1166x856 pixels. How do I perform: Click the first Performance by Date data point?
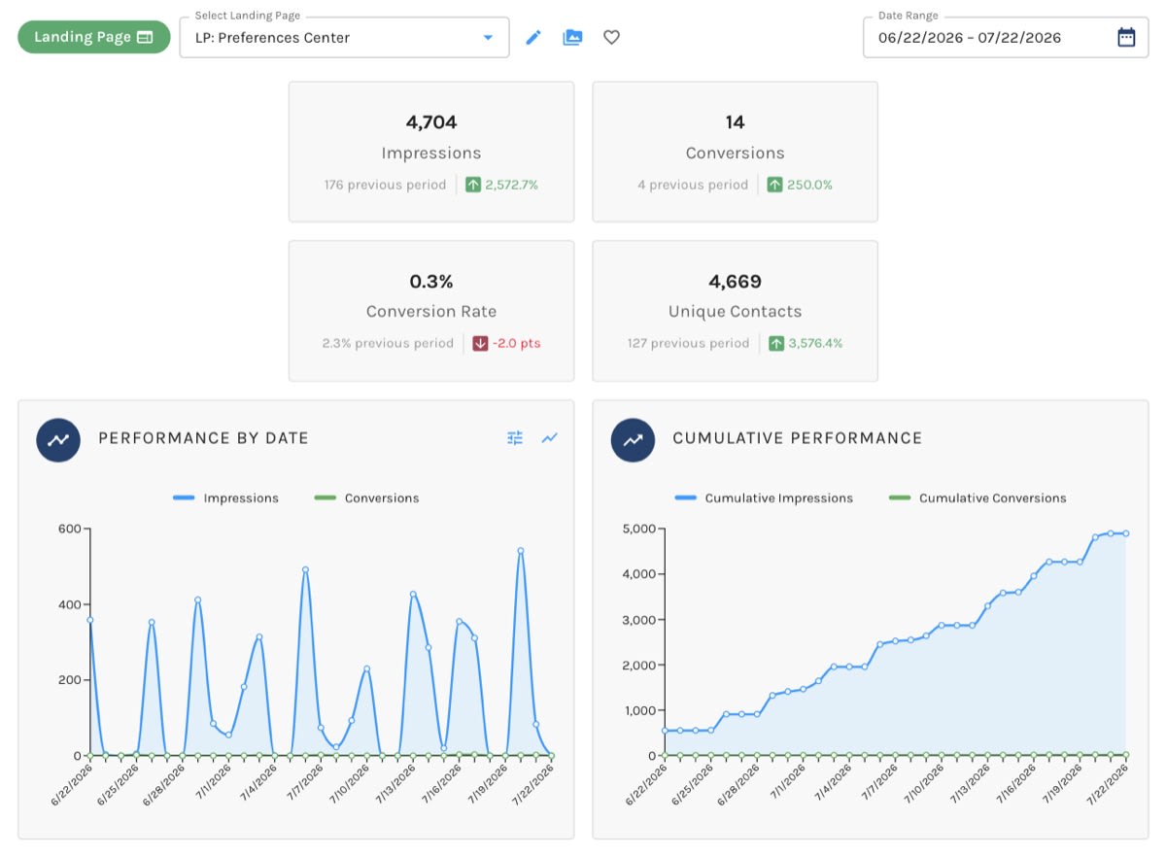tap(90, 620)
